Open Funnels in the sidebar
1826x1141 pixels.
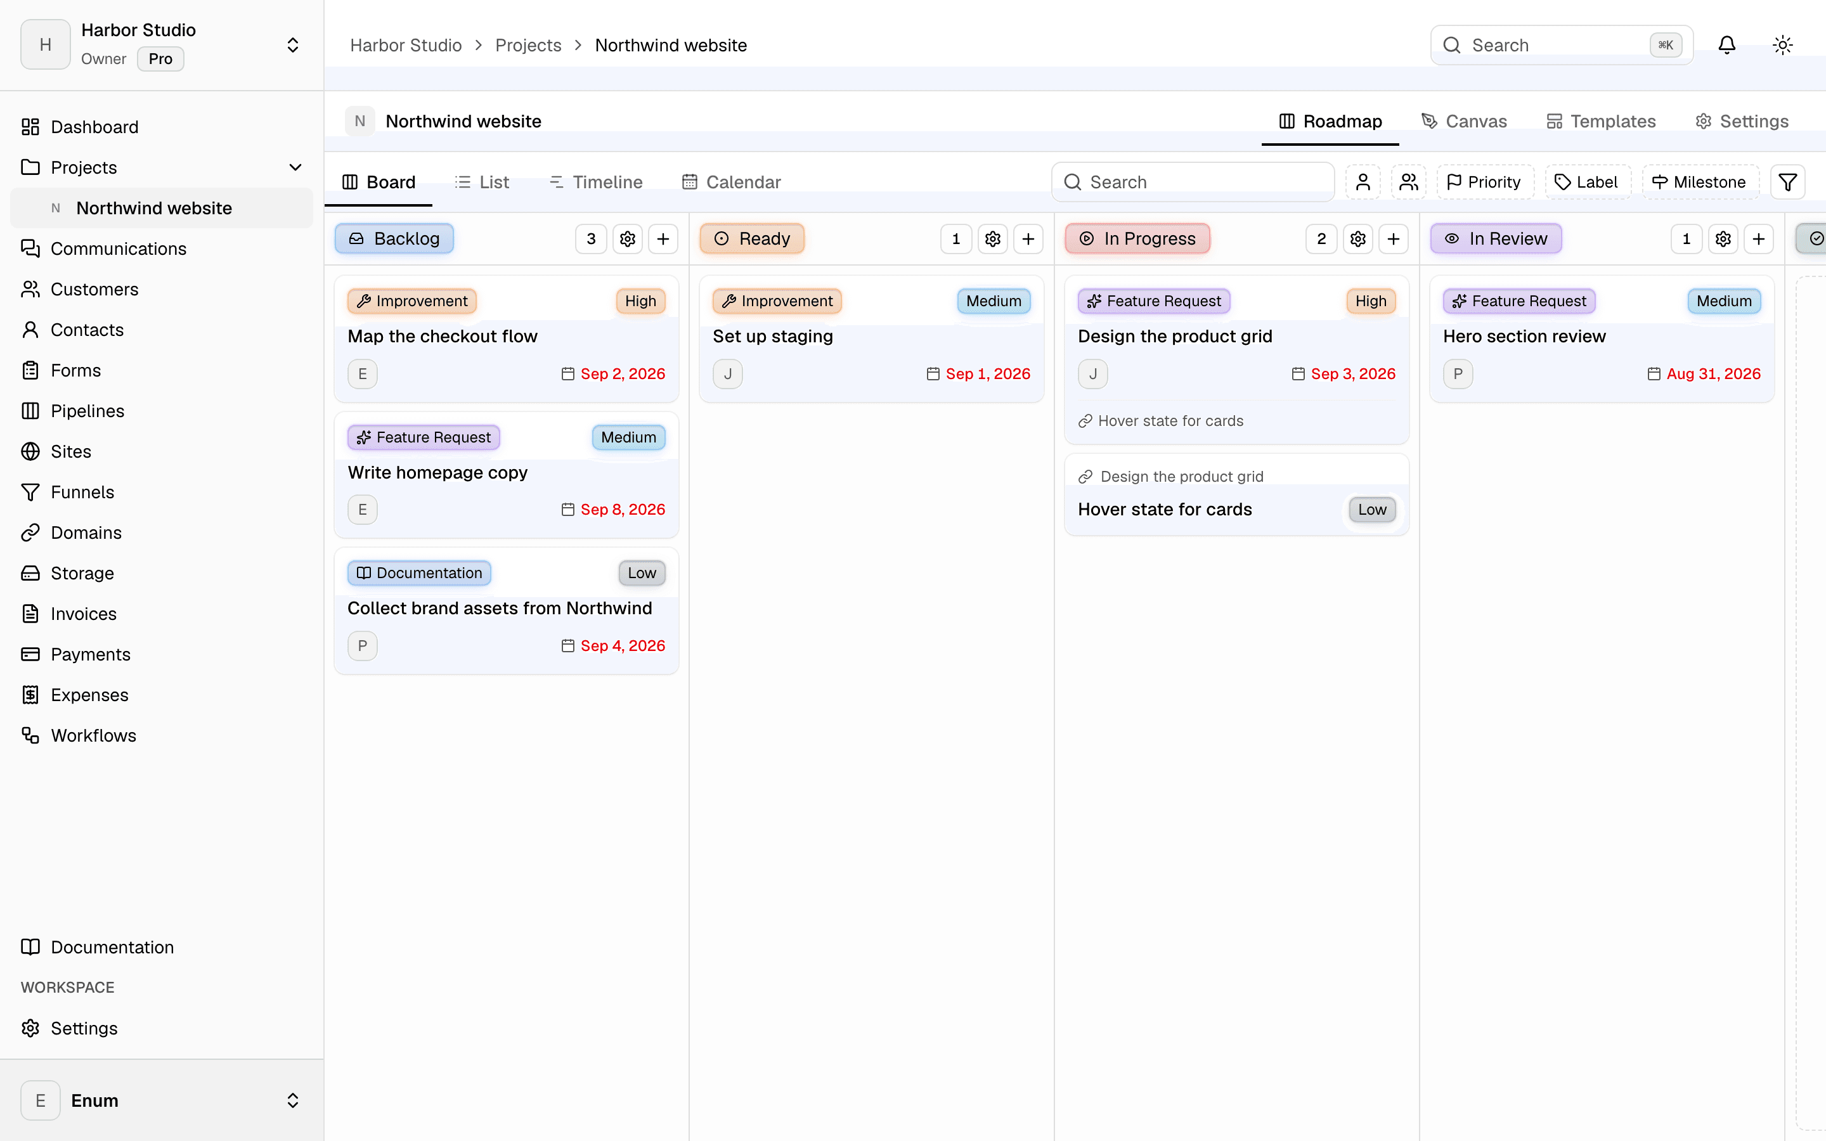pos(162,492)
